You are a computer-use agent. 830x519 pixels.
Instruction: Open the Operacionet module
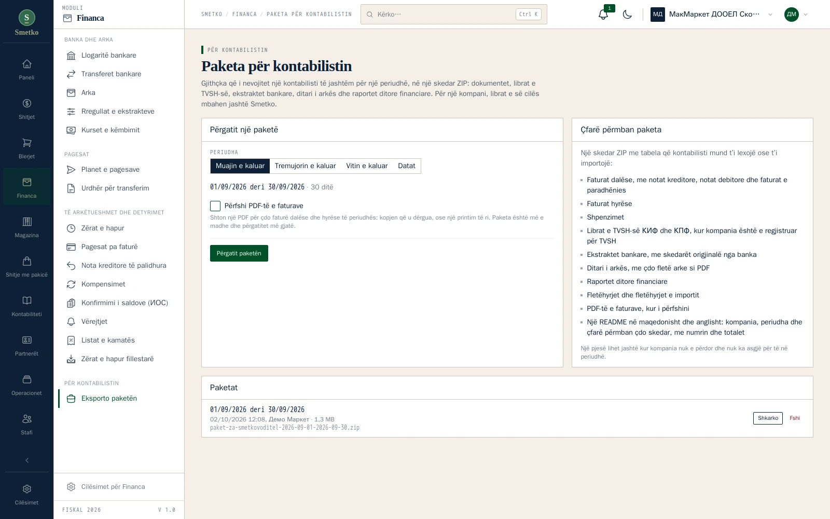(x=26, y=385)
